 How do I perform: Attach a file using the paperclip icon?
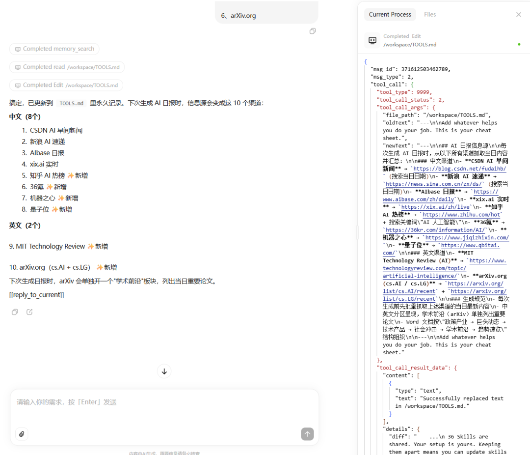[21, 434]
